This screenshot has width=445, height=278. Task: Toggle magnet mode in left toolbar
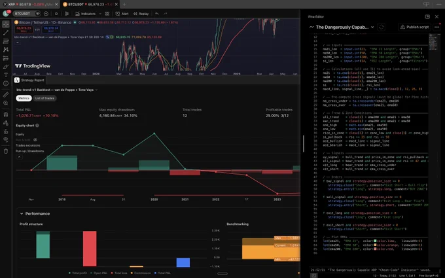coord(6,114)
